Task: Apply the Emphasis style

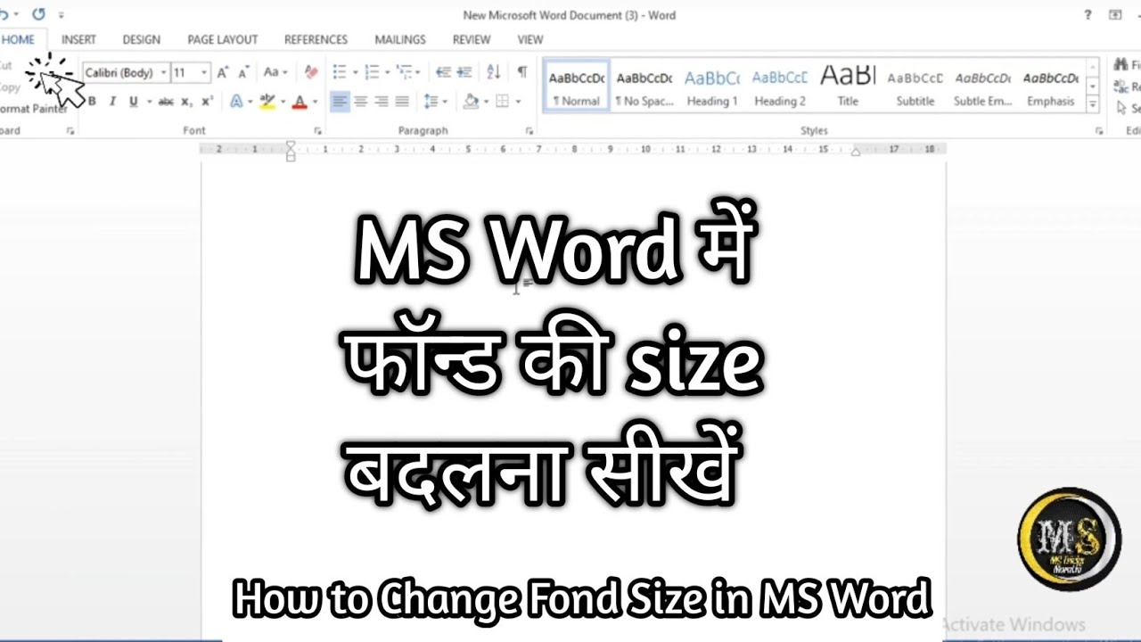Action: (x=1051, y=87)
